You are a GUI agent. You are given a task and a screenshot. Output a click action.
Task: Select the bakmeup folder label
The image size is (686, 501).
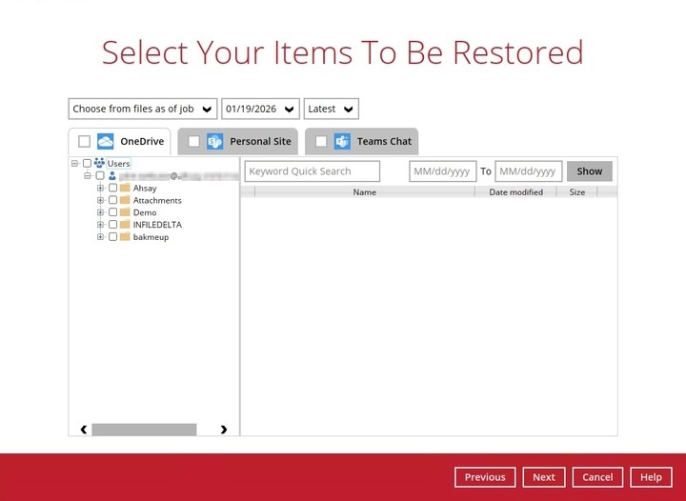151,237
